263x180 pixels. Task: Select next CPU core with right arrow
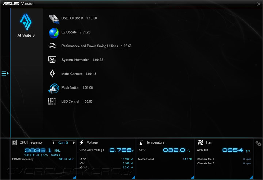(x=73, y=143)
